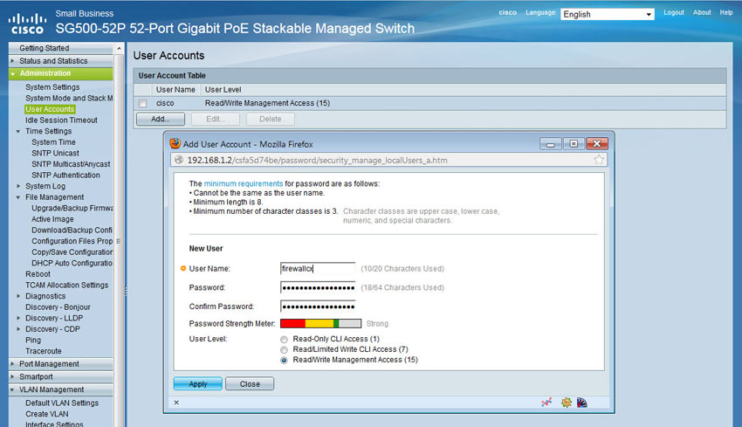
Task: Click the gear add-on icon in popup status bar
Action: click(566, 403)
